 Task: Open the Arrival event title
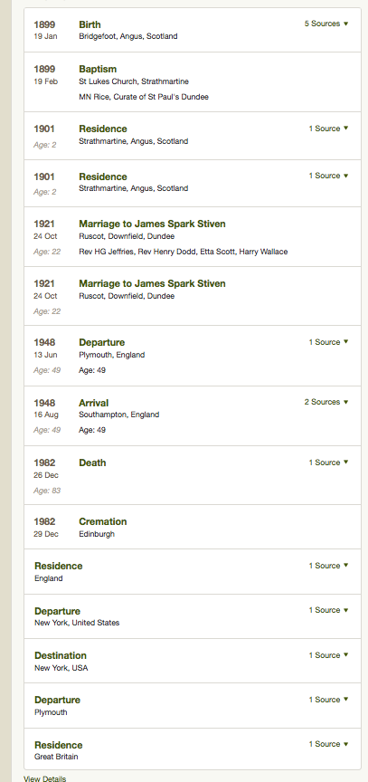(94, 403)
